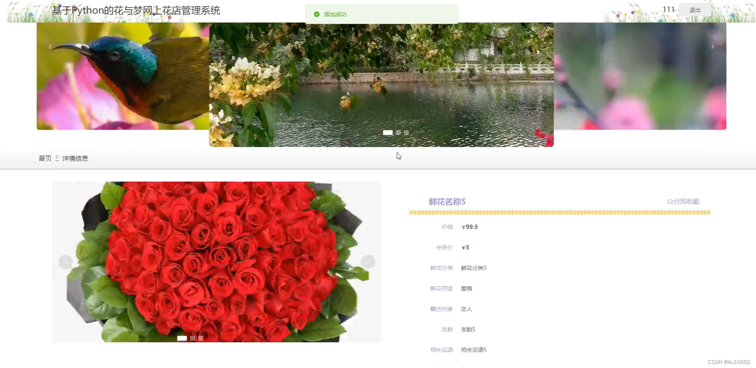The width and height of the screenshot is (756, 368).
Task: Click the right arrow on the banner carousel
Action: coord(713,47)
